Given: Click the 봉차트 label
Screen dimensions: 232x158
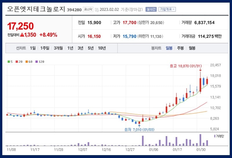Looking at the screenshot, I should pyautogui.click(x=156, y=48).
